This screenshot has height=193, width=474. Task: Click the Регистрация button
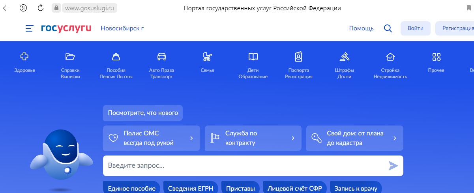click(x=455, y=28)
